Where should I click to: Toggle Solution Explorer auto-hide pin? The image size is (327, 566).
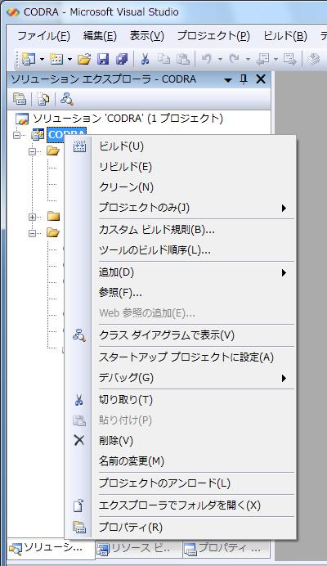pyautogui.click(x=244, y=79)
